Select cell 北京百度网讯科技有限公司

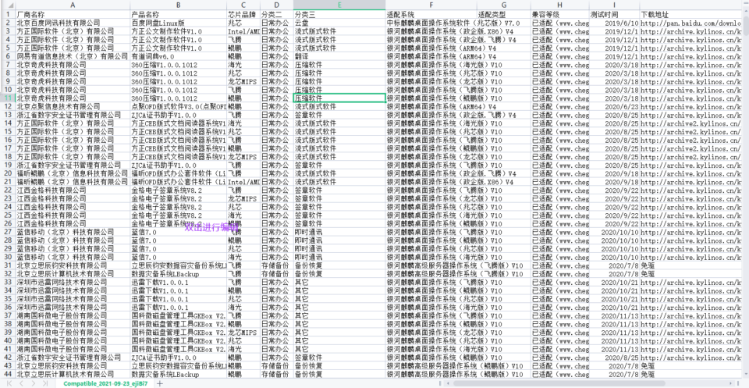coord(73,23)
